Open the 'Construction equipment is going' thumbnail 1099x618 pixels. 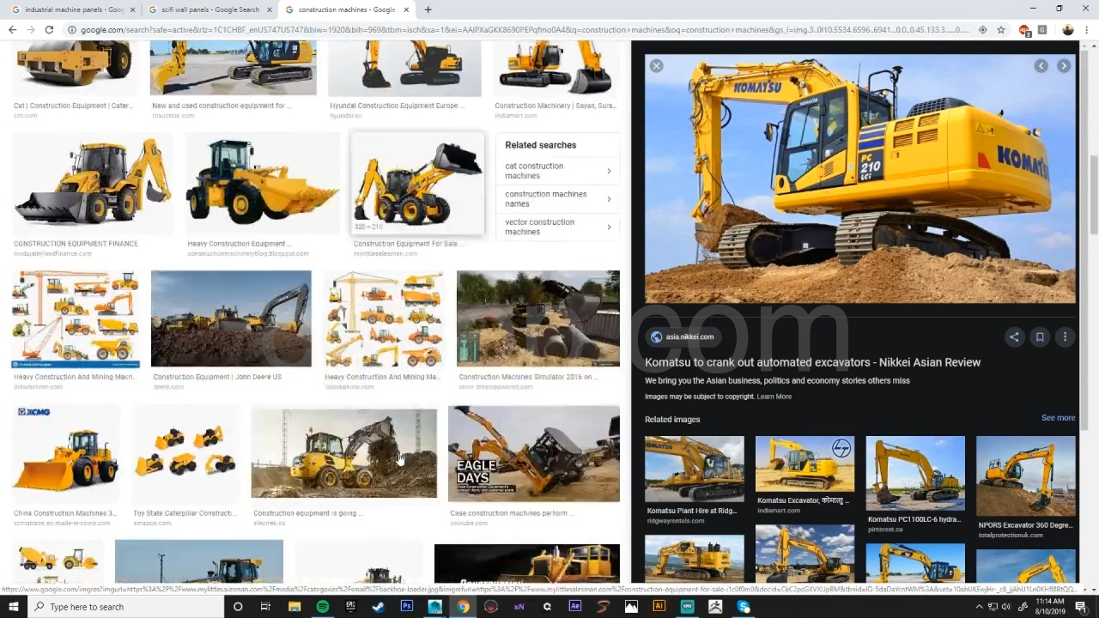click(x=343, y=454)
